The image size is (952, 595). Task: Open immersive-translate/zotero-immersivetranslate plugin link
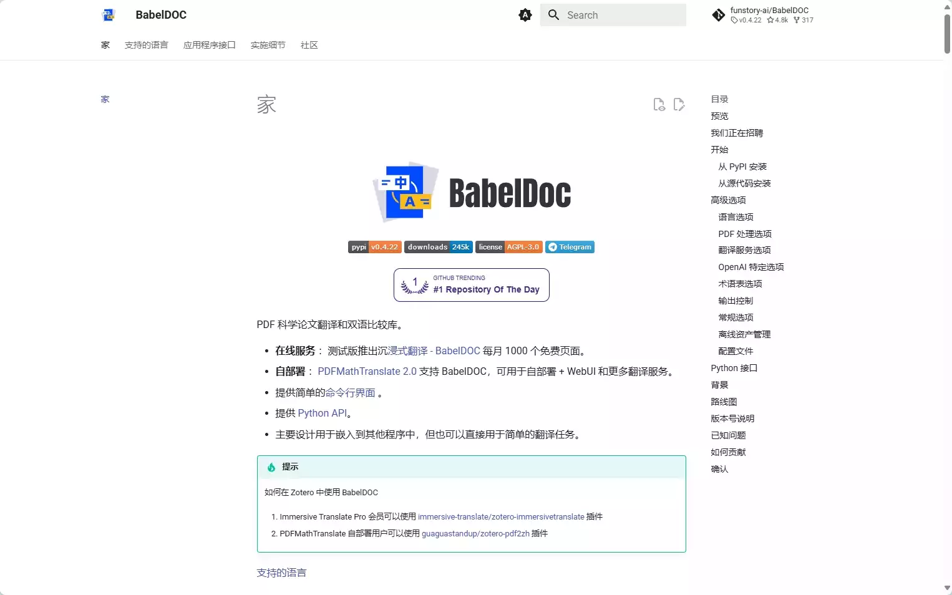tap(501, 517)
